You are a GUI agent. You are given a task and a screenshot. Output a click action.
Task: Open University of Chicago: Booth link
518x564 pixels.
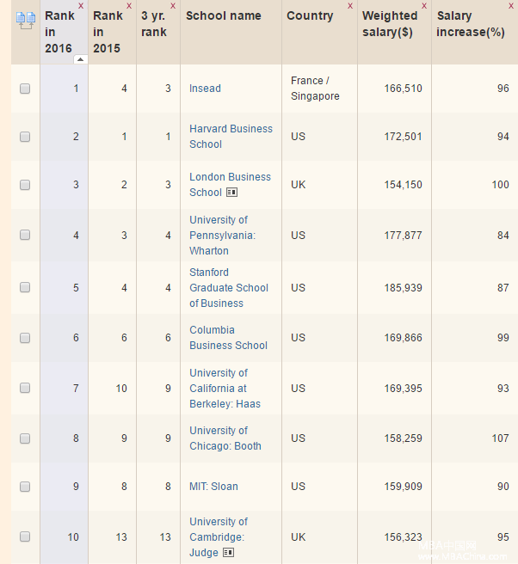click(225, 438)
